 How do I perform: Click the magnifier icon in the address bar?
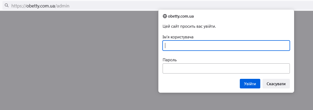[x=7, y=5]
